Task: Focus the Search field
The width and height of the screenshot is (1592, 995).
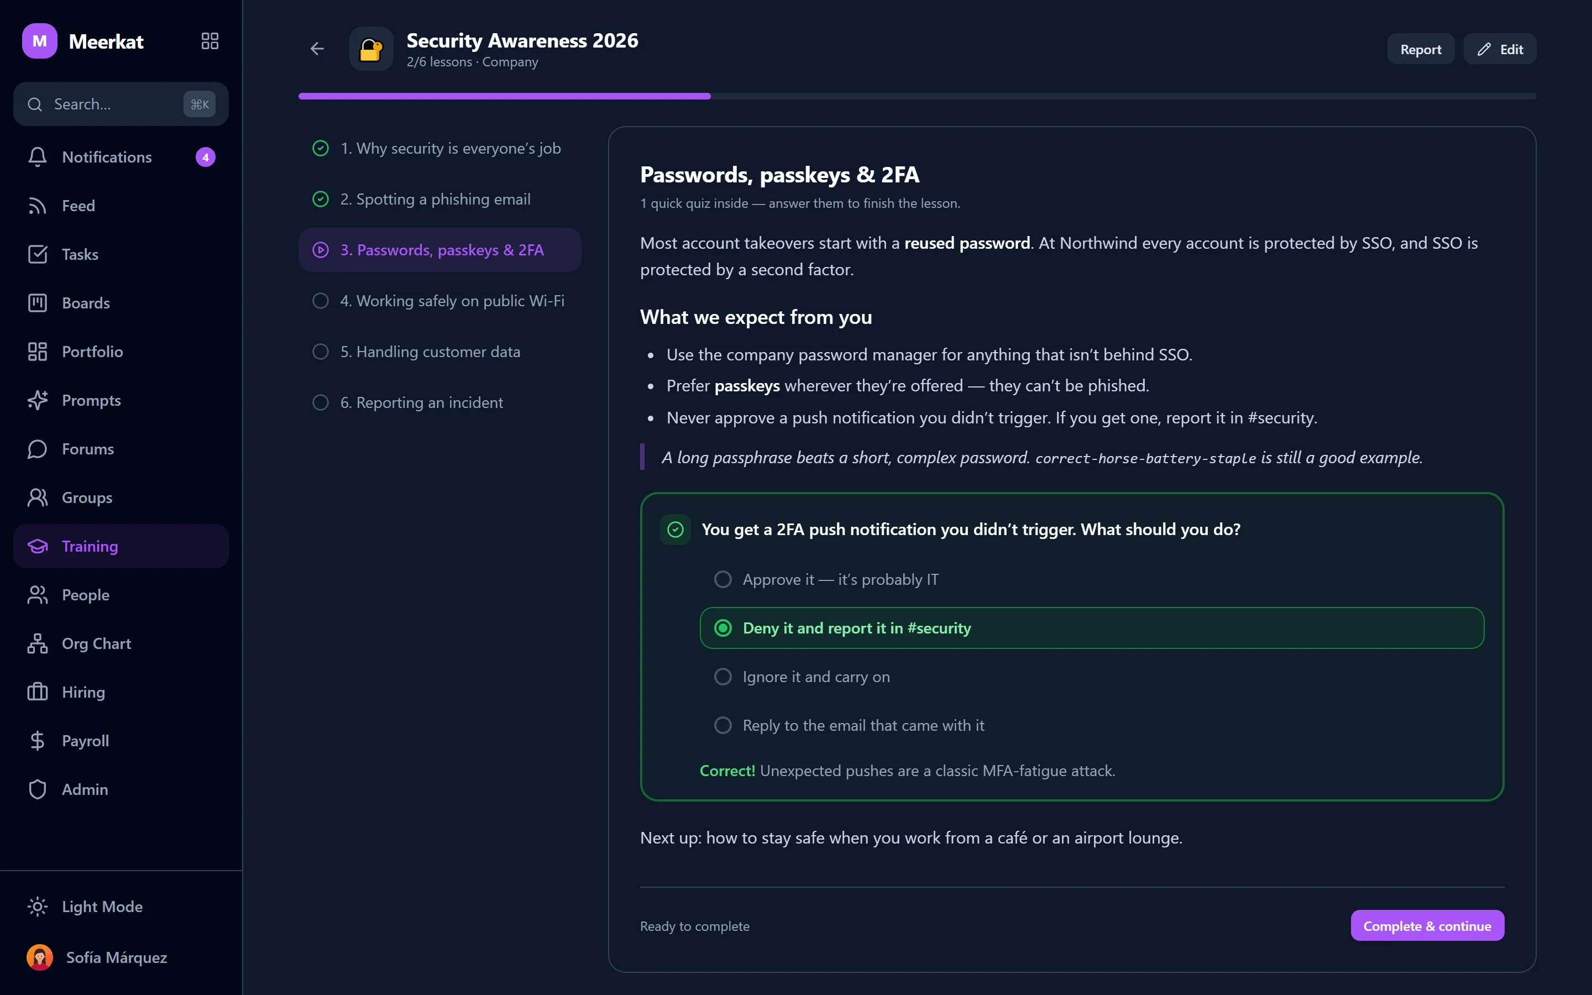Action: (121, 104)
